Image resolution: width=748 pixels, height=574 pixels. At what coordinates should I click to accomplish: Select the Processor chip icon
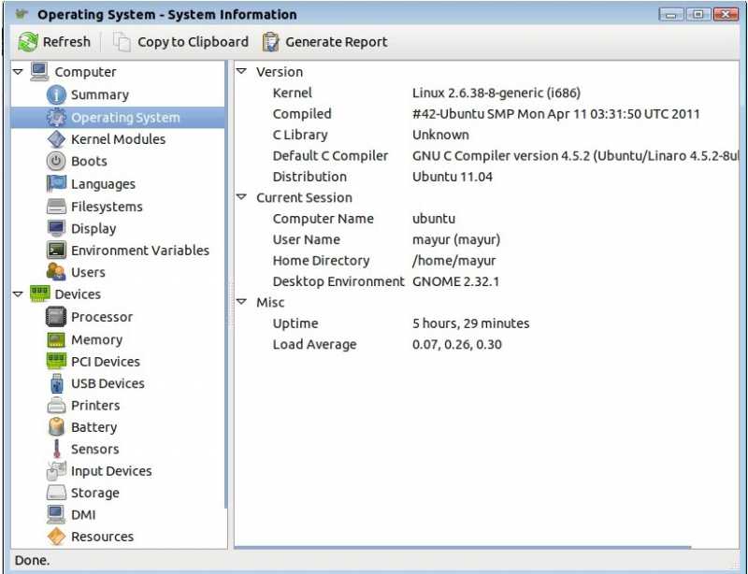56,317
